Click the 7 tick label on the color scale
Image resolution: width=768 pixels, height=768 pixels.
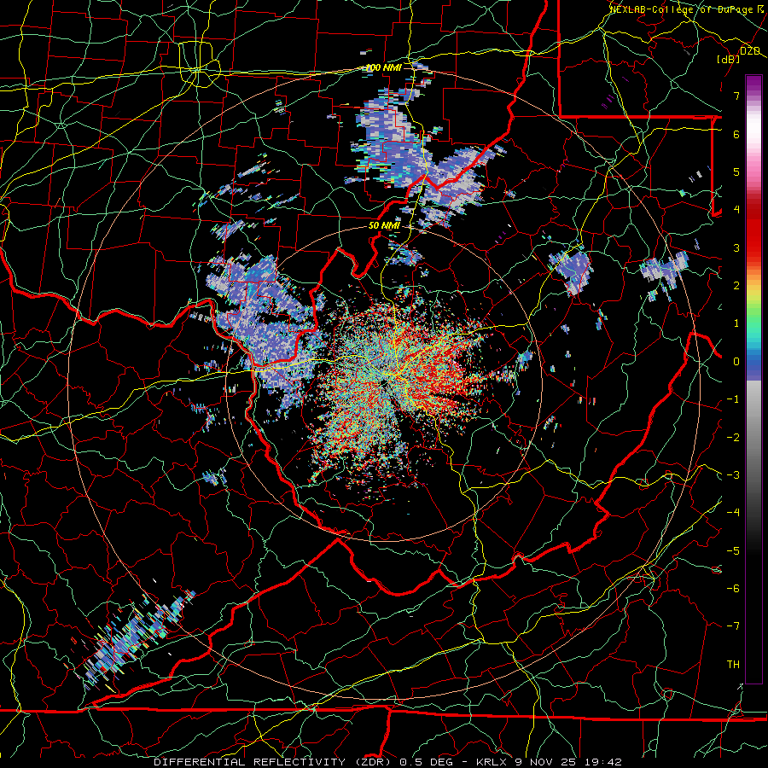coord(736,96)
